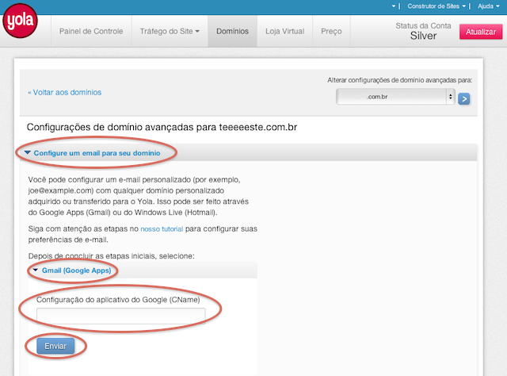Select the Preço tab

[x=331, y=32]
